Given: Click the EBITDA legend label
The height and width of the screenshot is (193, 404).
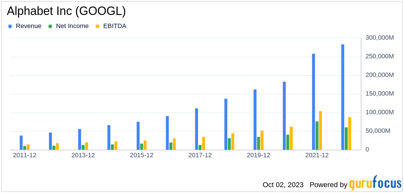Looking at the screenshot, I should coord(115,26).
